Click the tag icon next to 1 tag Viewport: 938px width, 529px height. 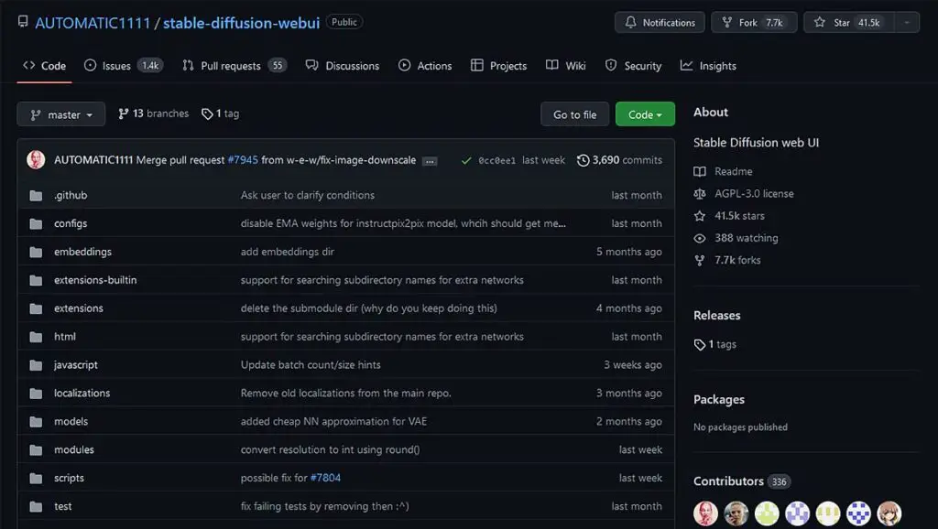point(207,113)
